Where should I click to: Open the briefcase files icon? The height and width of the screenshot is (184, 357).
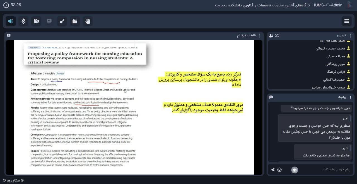coord(75,21)
